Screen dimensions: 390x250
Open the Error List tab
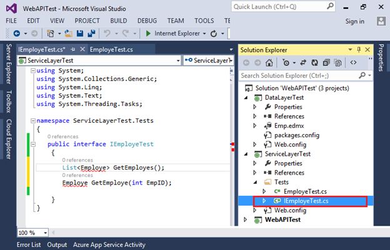(29, 245)
